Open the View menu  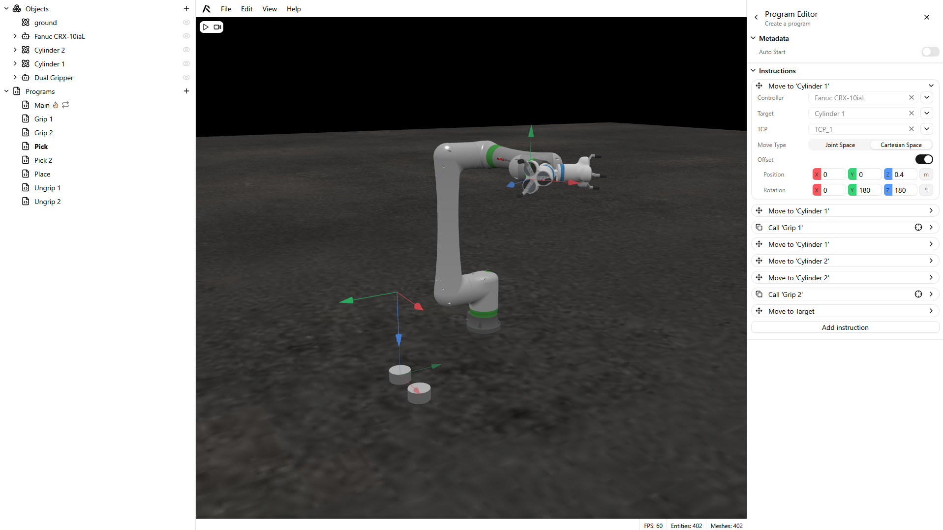point(269,9)
